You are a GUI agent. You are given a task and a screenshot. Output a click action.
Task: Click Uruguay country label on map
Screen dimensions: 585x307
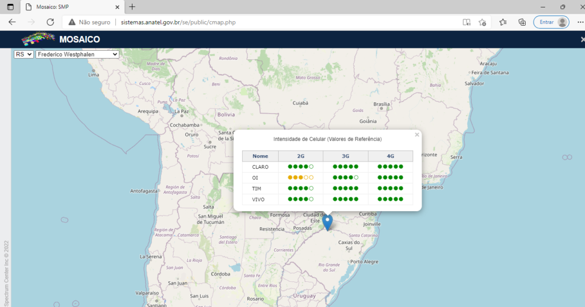pyautogui.click(x=304, y=296)
